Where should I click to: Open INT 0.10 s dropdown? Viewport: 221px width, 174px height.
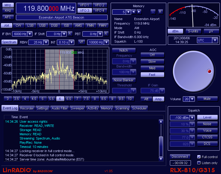click(x=72, y=42)
